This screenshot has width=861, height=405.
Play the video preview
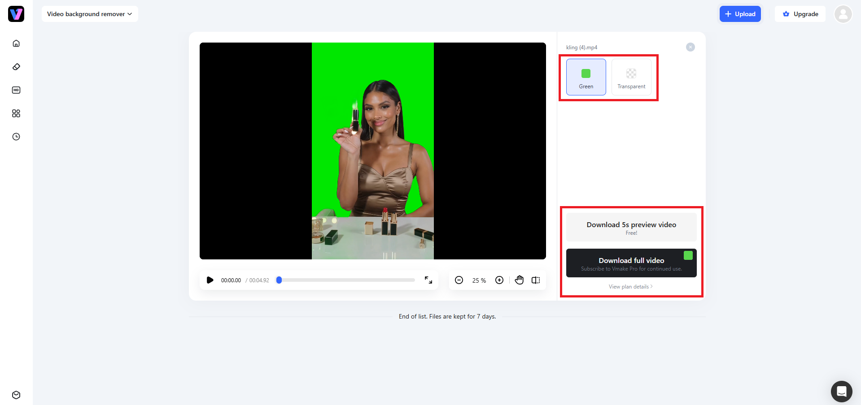pos(210,280)
